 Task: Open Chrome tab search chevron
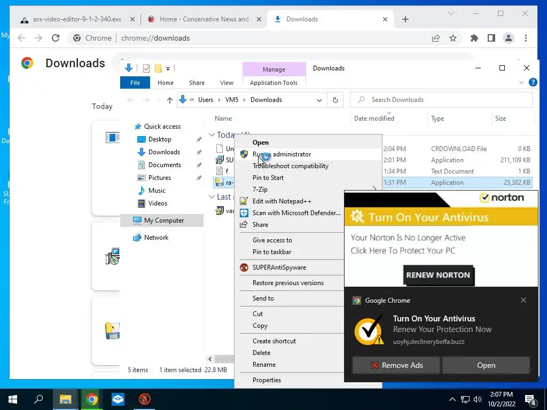[451, 13]
